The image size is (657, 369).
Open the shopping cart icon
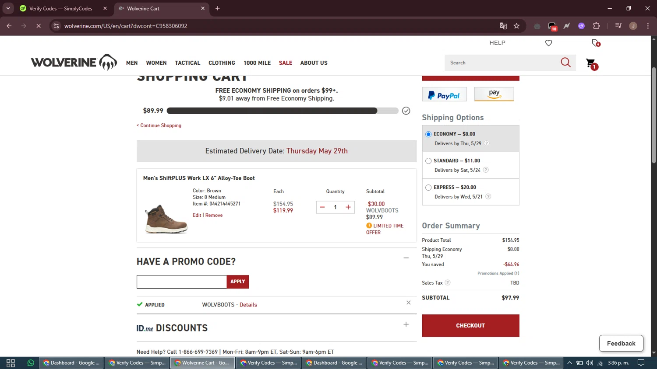[x=591, y=63]
